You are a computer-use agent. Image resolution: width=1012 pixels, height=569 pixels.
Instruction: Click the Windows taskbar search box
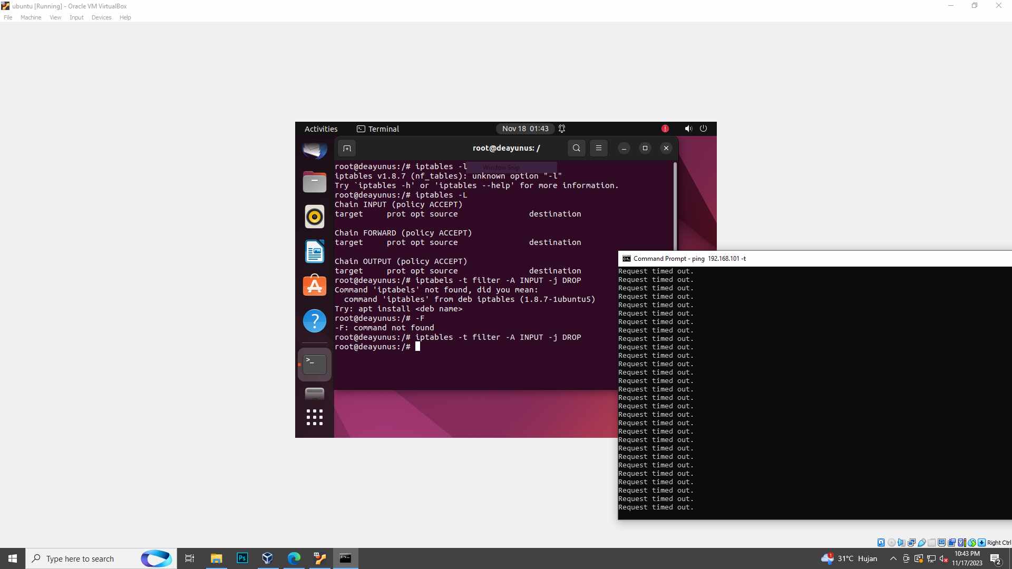(101, 558)
